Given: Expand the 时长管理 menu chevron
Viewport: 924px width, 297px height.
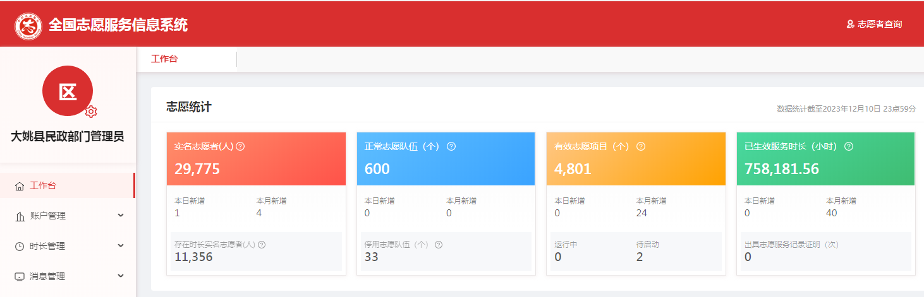Looking at the screenshot, I should [121, 246].
